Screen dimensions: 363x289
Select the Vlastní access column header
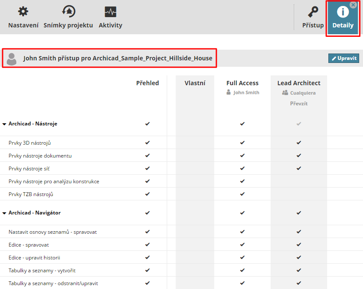pyautogui.click(x=195, y=83)
